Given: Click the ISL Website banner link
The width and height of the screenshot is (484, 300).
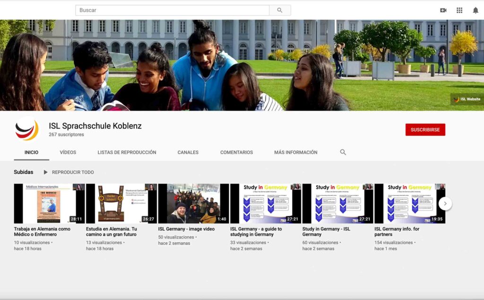Looking at the screenshot, I should tap(467, 99).
